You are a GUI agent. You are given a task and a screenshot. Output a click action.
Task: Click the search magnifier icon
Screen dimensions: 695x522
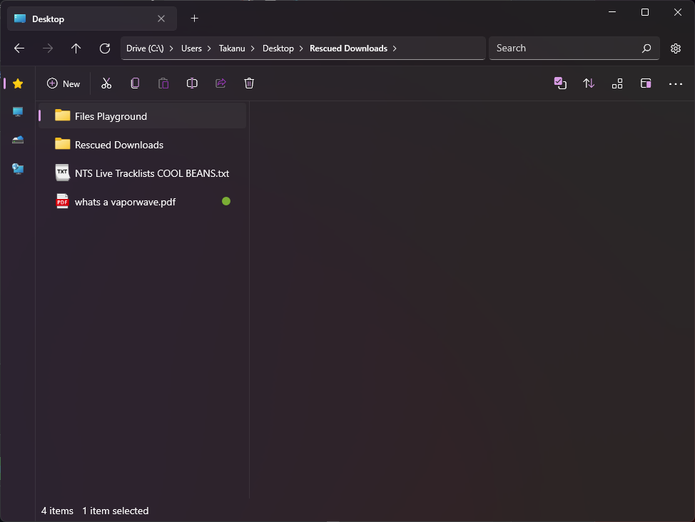(x=646, y=48)
